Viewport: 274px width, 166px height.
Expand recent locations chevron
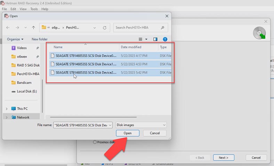[x=25, y=27]
